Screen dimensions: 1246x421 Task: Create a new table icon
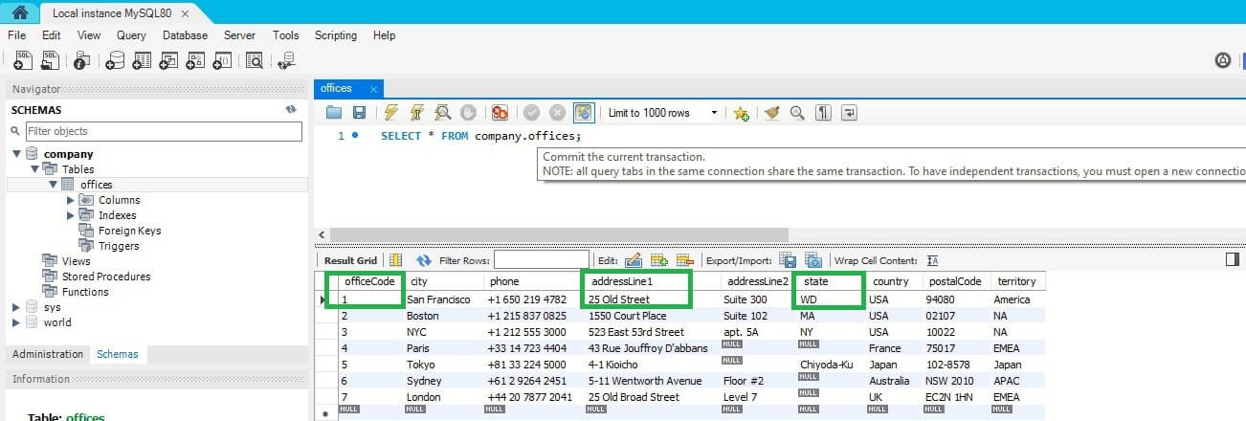(142, 60)
